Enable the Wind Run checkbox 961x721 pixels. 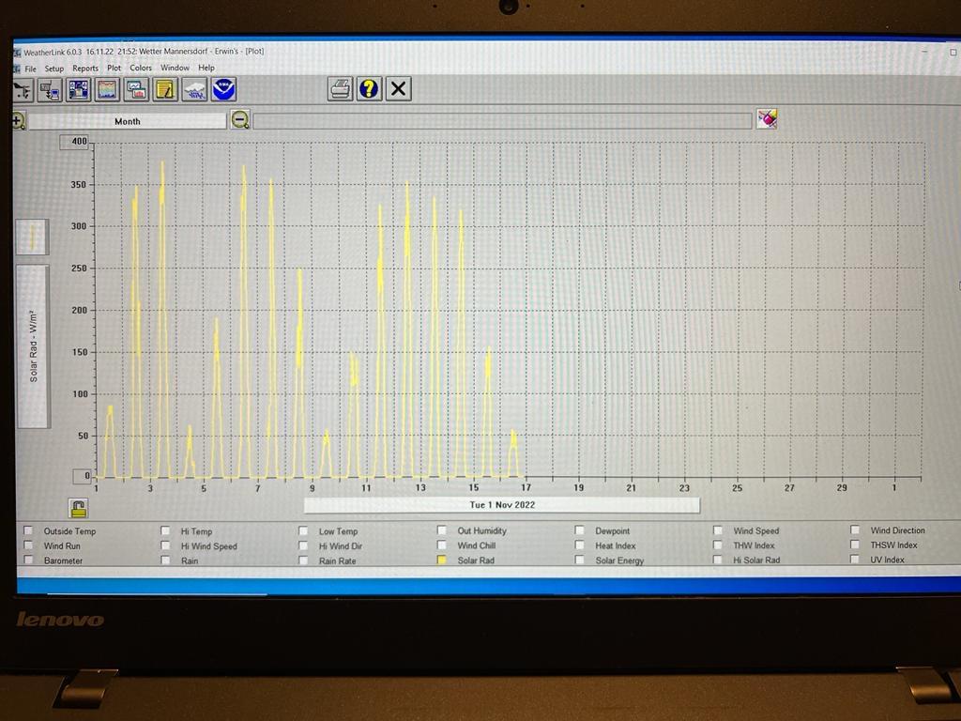click(28, 545)
